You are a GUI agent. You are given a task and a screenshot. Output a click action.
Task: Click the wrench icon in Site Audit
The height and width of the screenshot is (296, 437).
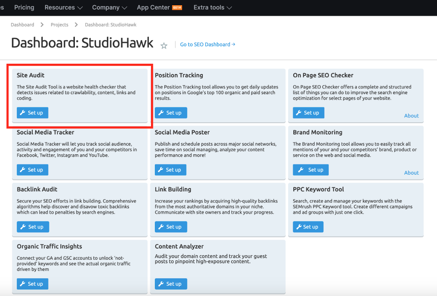coord(23,113)
